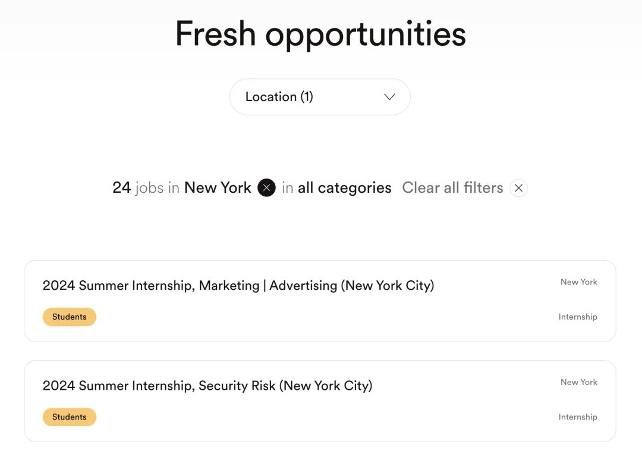Click the word 'in' before all categories
Viewport: 642px width, 460px height.
click(x=288, y=188)
